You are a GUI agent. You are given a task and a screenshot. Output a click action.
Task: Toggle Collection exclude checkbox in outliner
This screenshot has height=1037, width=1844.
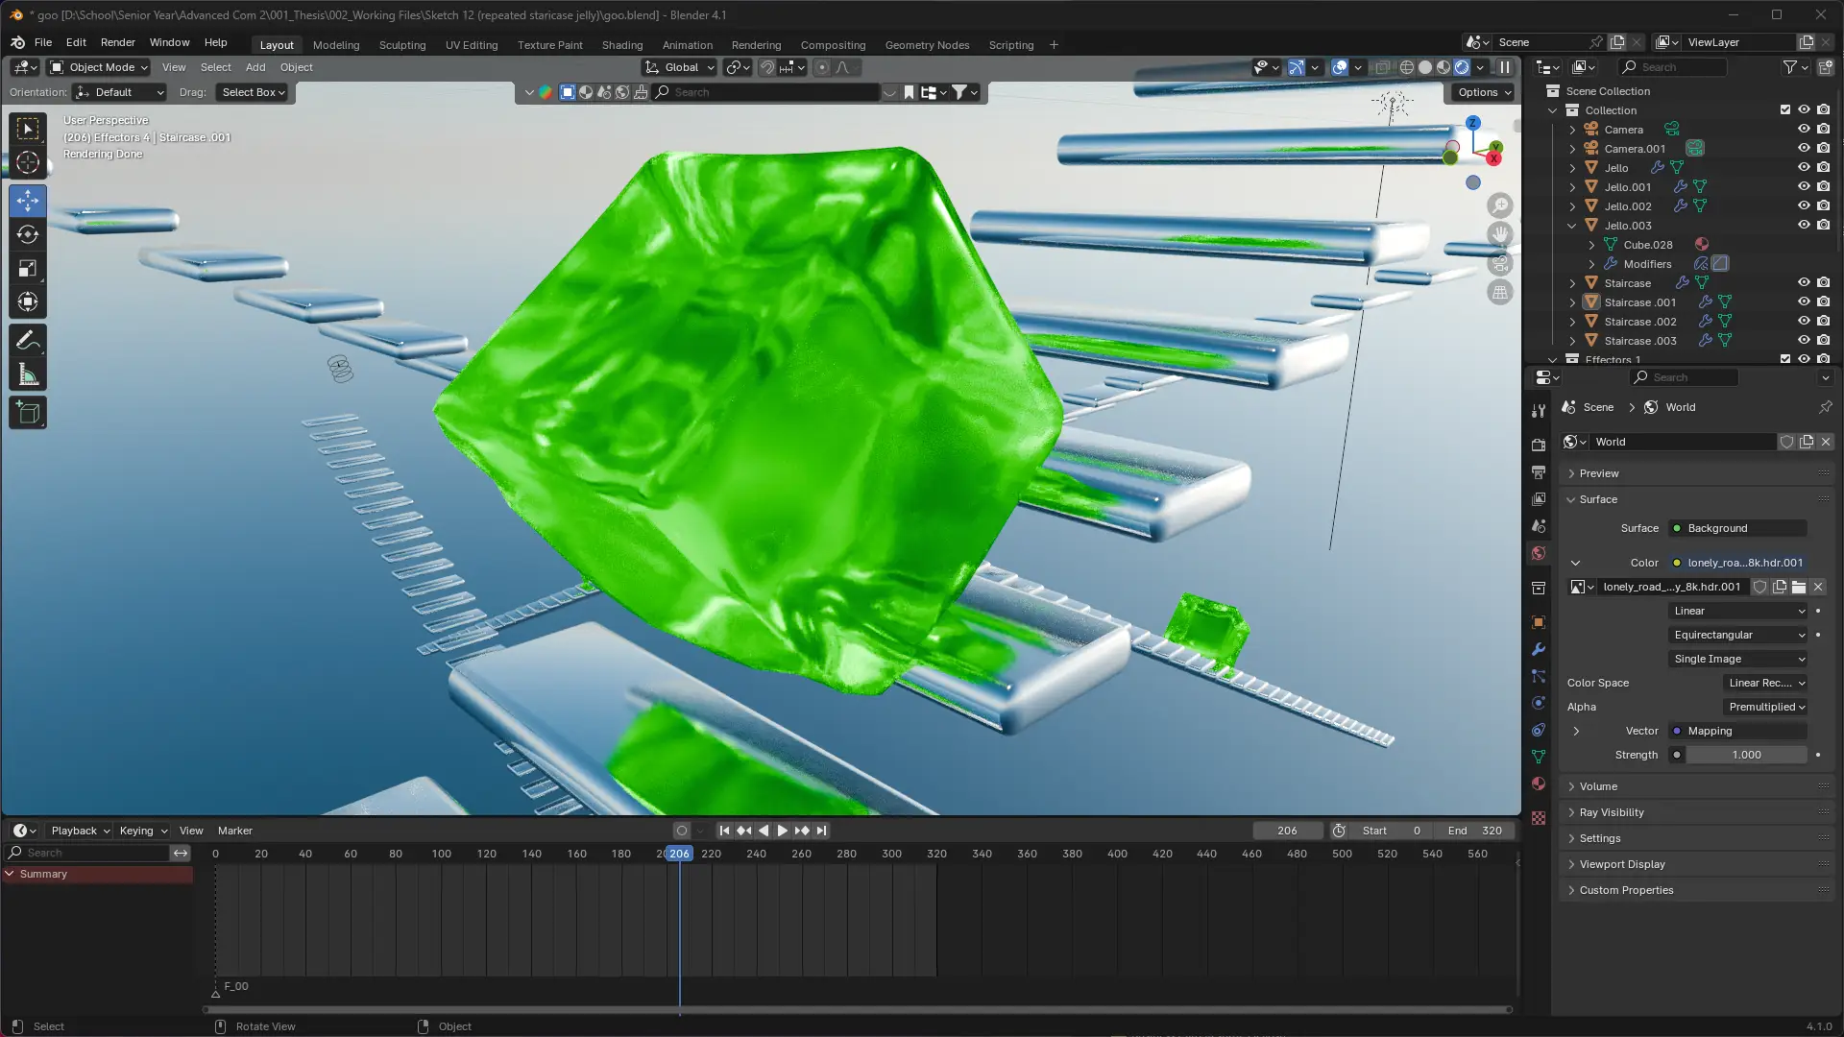click(1784, 109)
